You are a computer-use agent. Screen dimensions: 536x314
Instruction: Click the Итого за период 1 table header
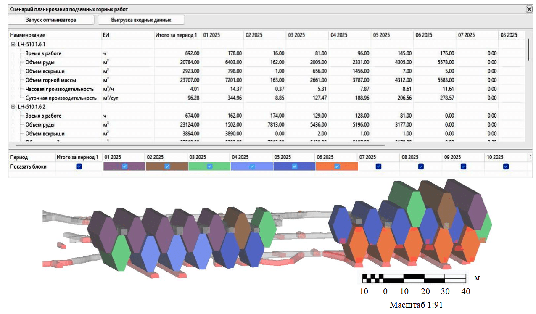pyautogui.click(x=176, y=35)
